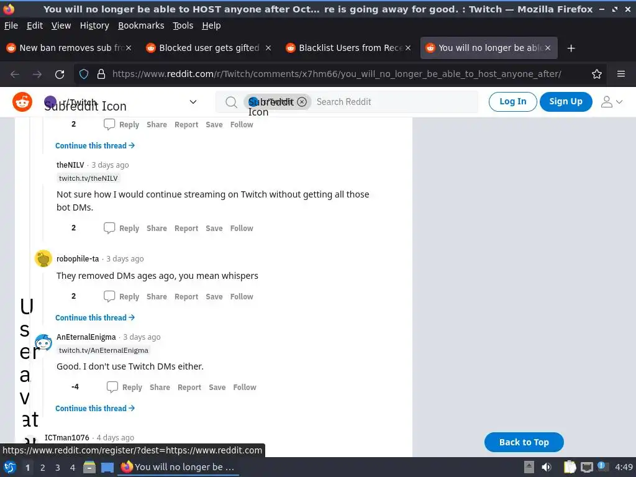Continue thread under AnEternalEnigma's comment
The width and height of the screenshot is (636, 477).
pos(95,409)
